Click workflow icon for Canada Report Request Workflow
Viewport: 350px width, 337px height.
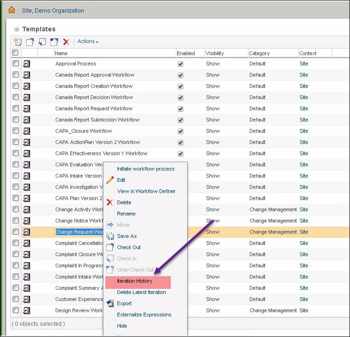[x=27, y=108]
